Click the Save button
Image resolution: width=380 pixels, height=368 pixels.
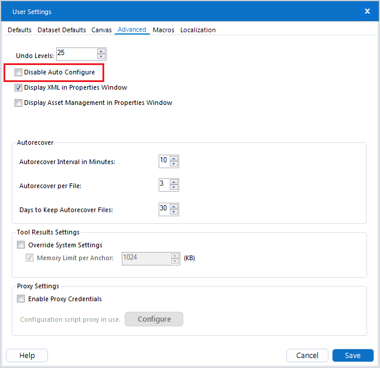point(352,356)
